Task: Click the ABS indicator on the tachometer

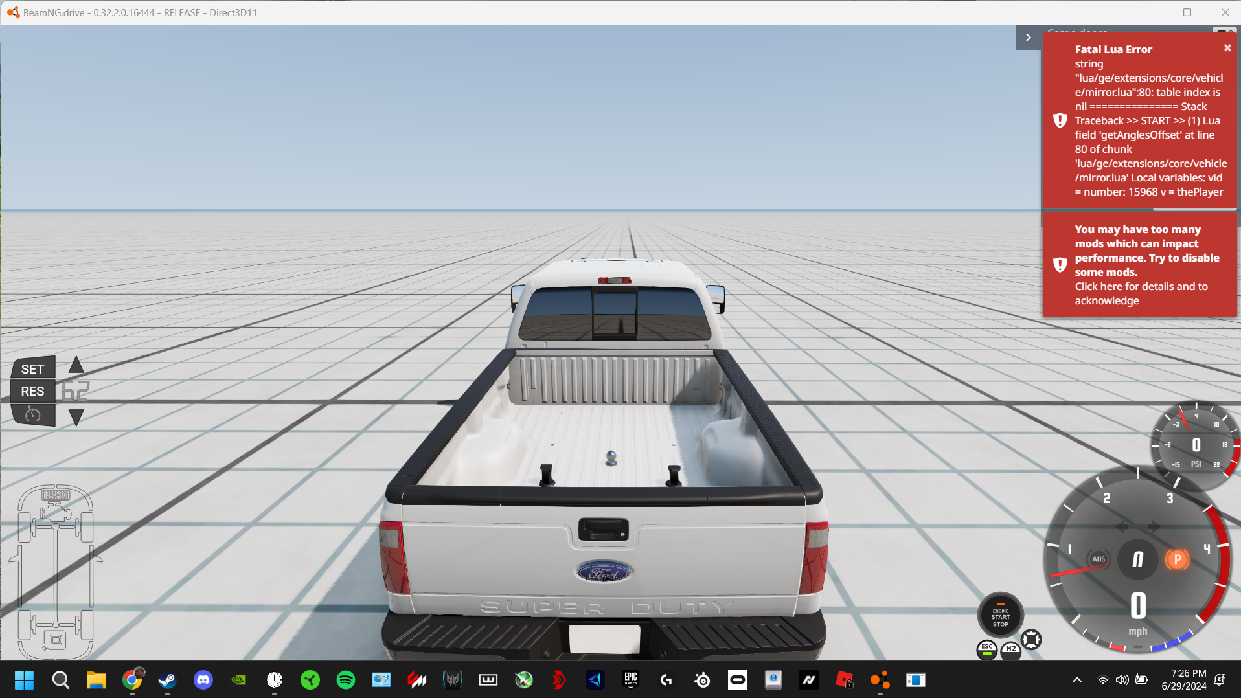Action: click(1099, 559)
